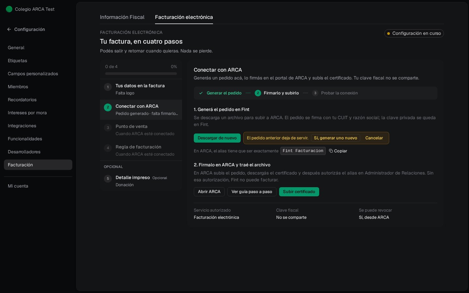Click the Configuración back link
The width and height of the screenshot is (469, 293).
click(26, 29)
